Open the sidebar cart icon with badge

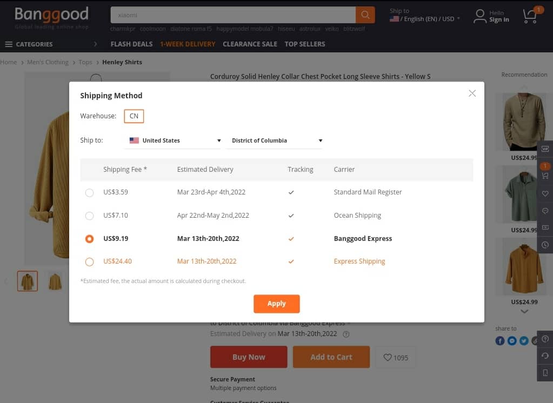(545, 174)
